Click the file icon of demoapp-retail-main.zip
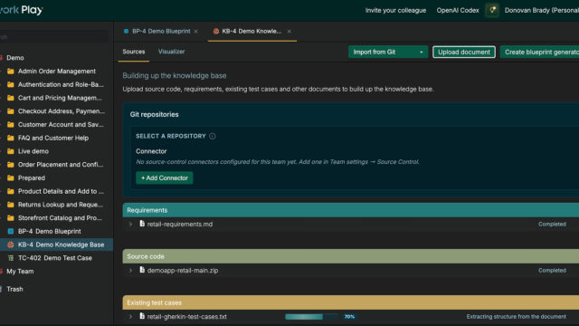The width and height of the screenshot is (579, 326). coord(142,270)
